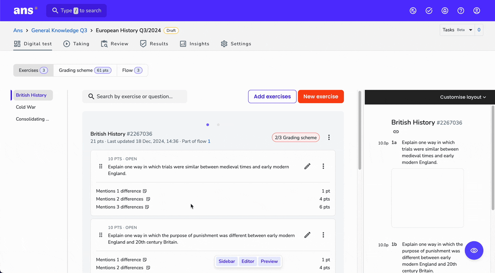495x273 pixels.
Task: Click the tasks count 0 button
Action: pyautogui.click(x=479, y=30)
